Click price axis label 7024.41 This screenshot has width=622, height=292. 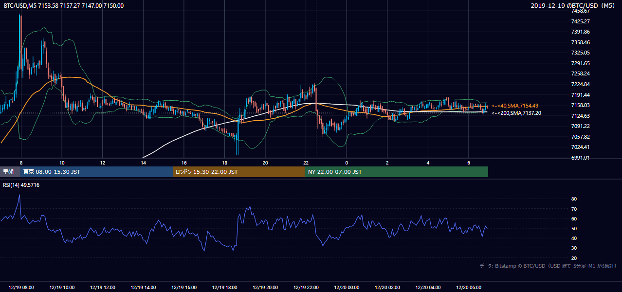coord(581,147)
